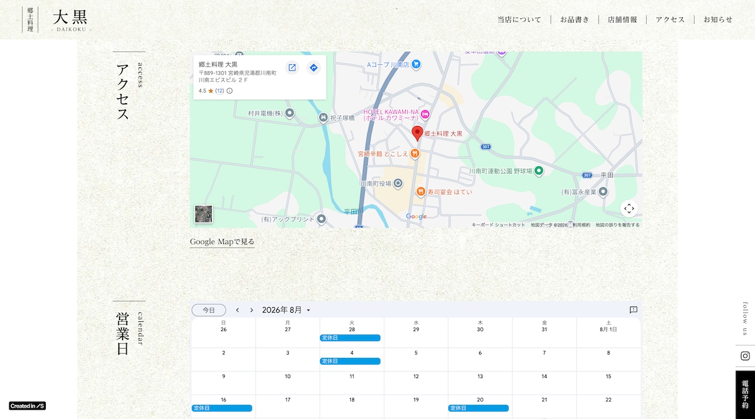Select 祝子塚橋 map marker
This screenshot has width=755, height=419.
pyautogui.click(x=323, y=117)
